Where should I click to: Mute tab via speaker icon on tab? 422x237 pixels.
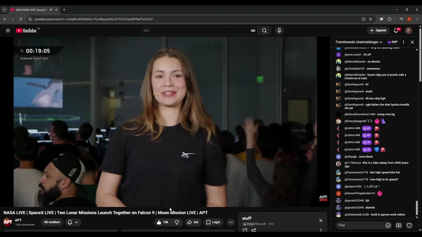click(51, 10)
